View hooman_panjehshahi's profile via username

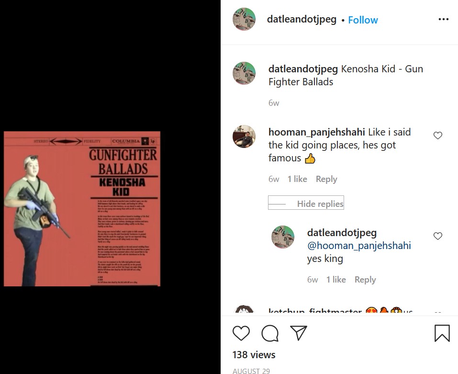click(317, 132)
